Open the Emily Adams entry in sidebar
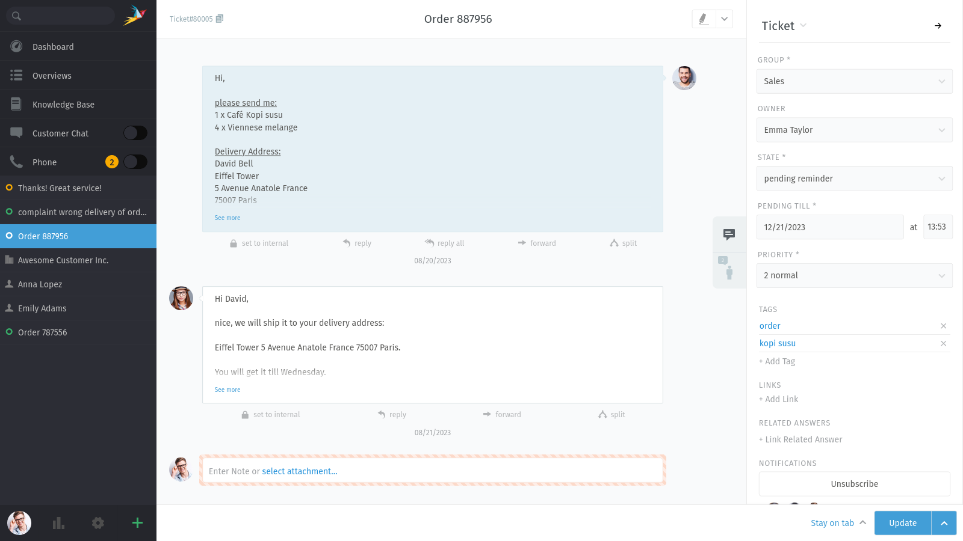This screenshot has width=963, height=541. [42, 308]
